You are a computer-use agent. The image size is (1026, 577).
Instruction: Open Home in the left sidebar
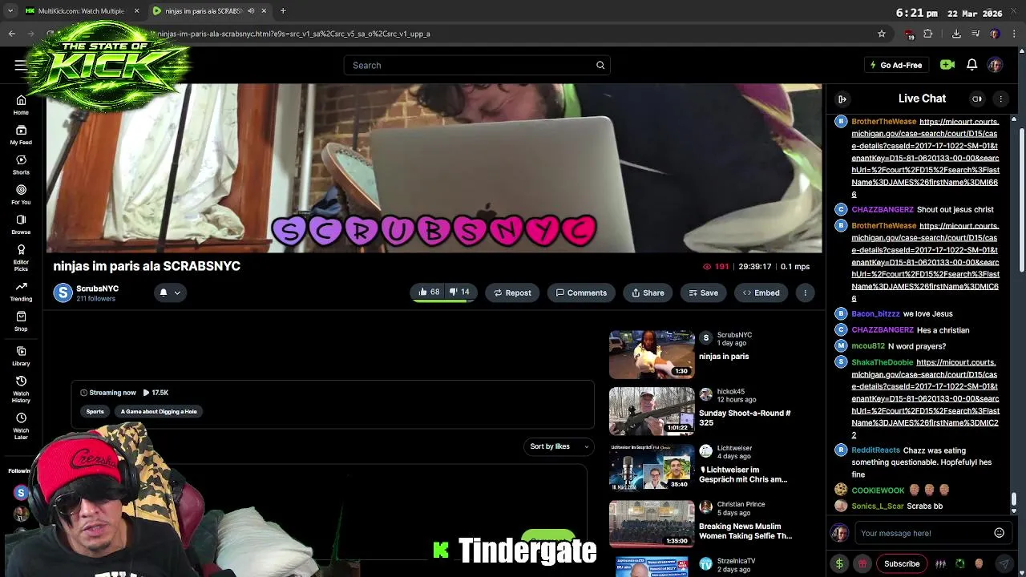pos(21,105)
